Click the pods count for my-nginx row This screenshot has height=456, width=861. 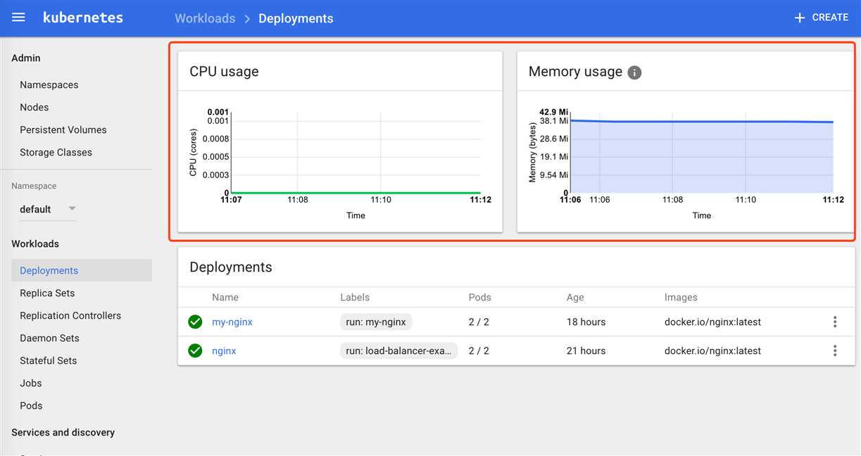coord(479,322)
